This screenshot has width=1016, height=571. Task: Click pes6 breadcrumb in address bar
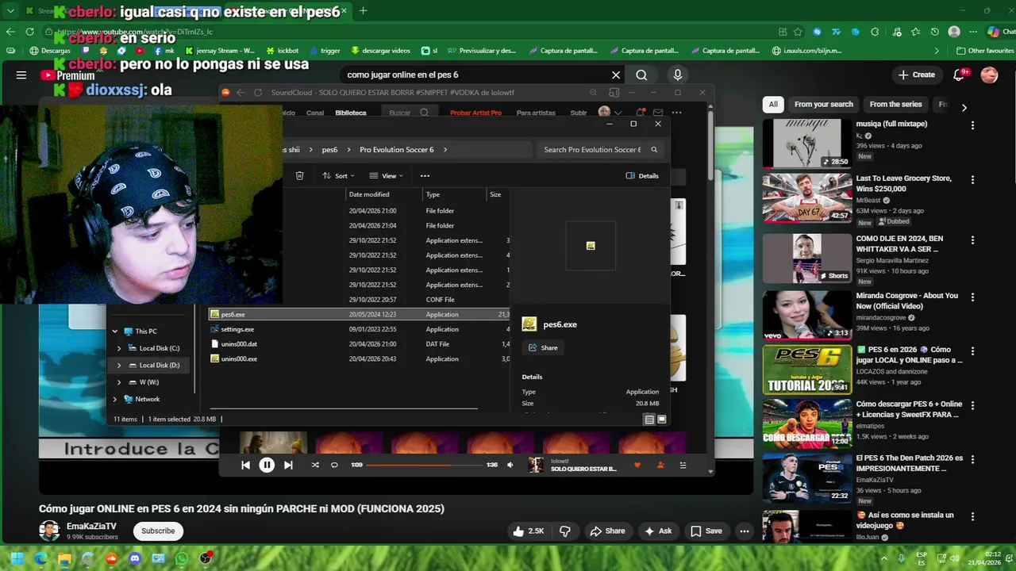329,149
